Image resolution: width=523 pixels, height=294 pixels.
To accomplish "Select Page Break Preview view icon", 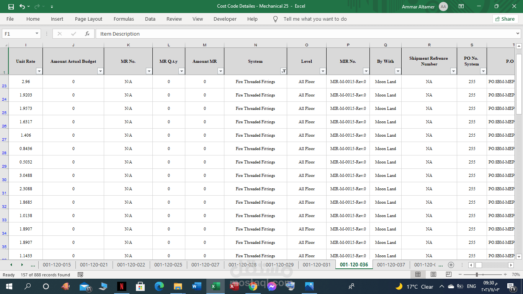I will (448, 274).
